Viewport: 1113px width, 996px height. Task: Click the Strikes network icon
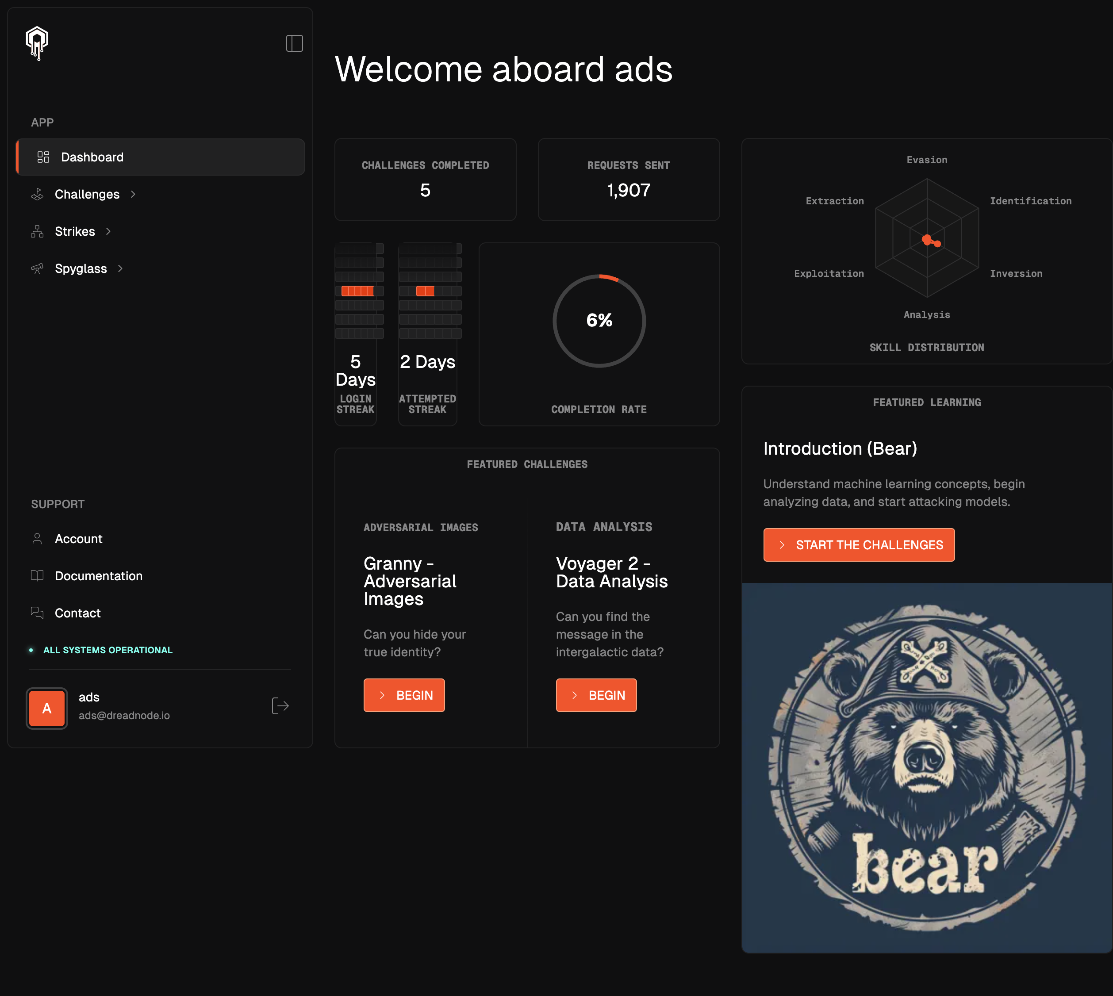[37, 231]
